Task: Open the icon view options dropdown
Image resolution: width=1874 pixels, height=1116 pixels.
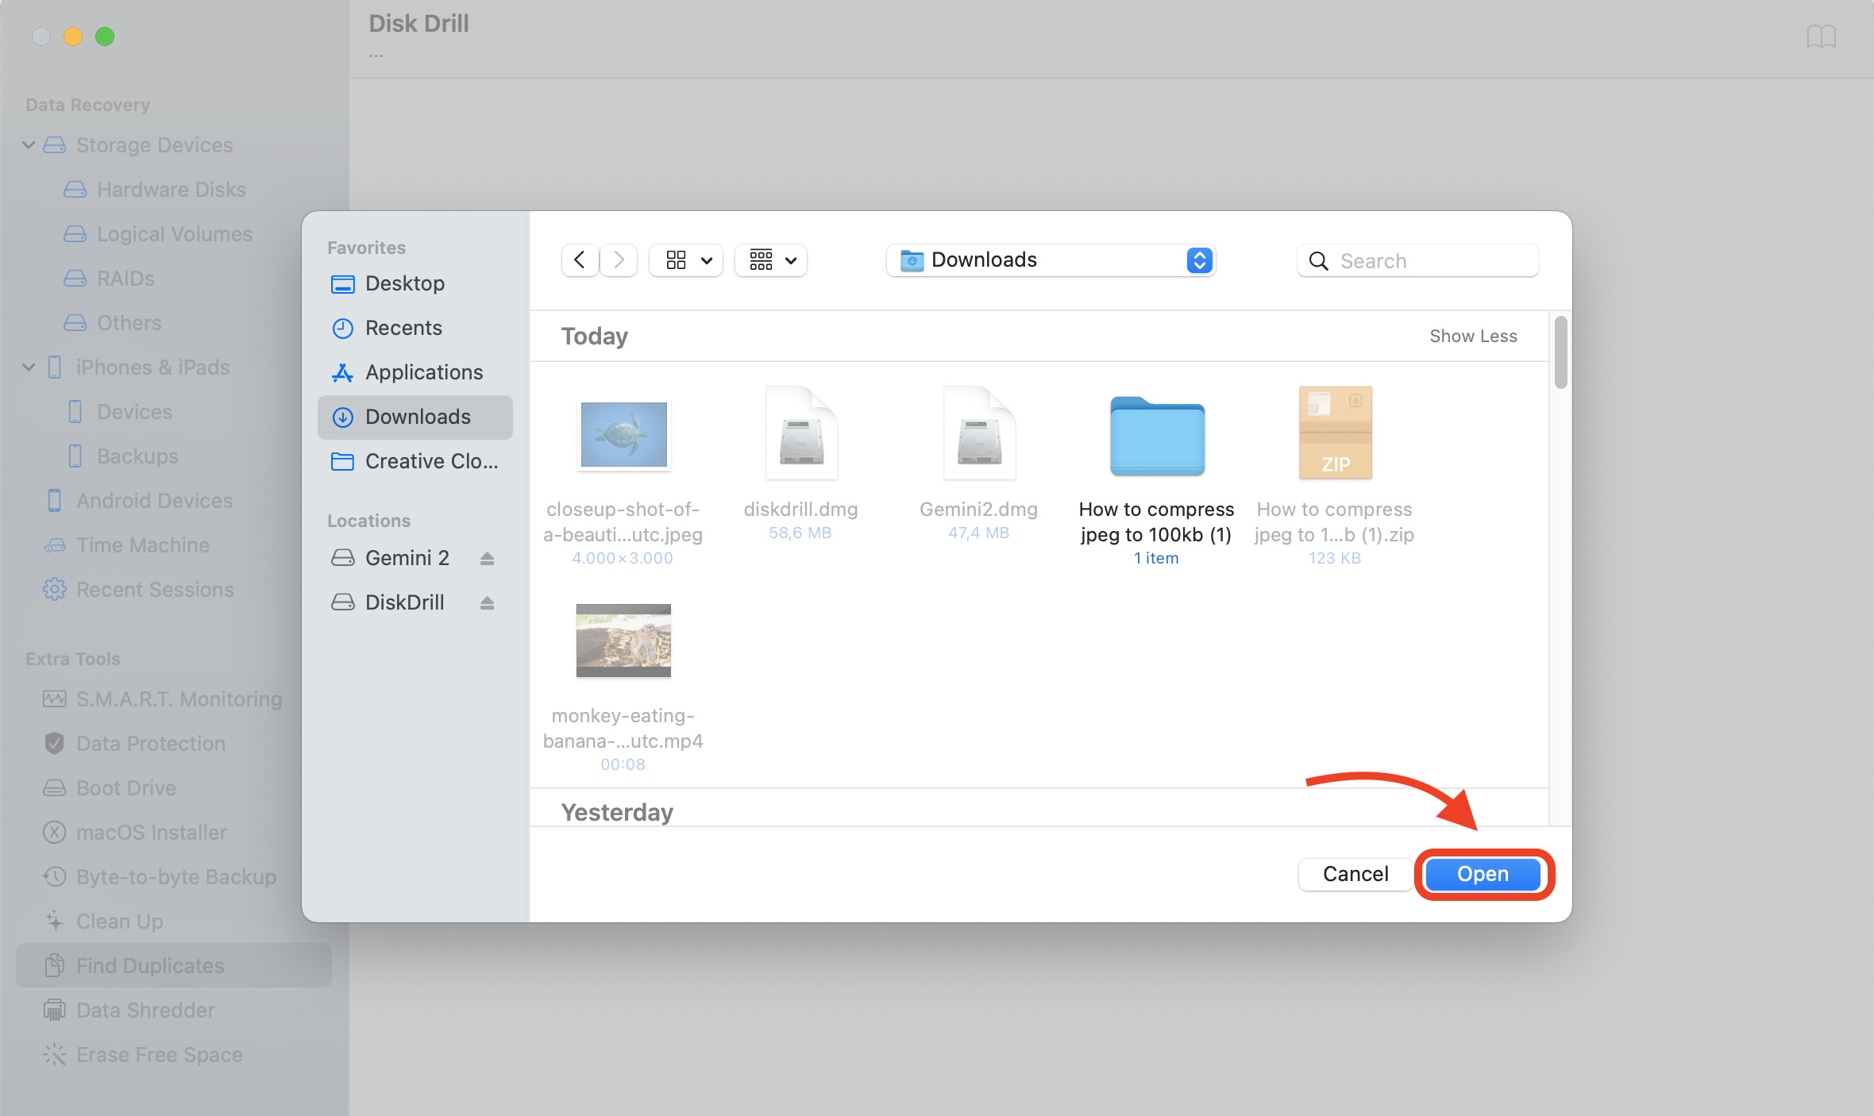Action: 687,260
